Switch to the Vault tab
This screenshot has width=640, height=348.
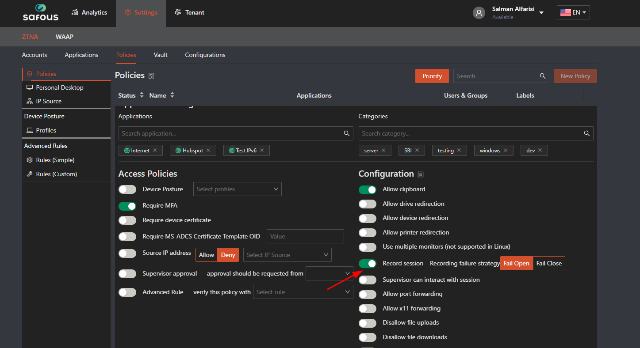click(161, 55)
